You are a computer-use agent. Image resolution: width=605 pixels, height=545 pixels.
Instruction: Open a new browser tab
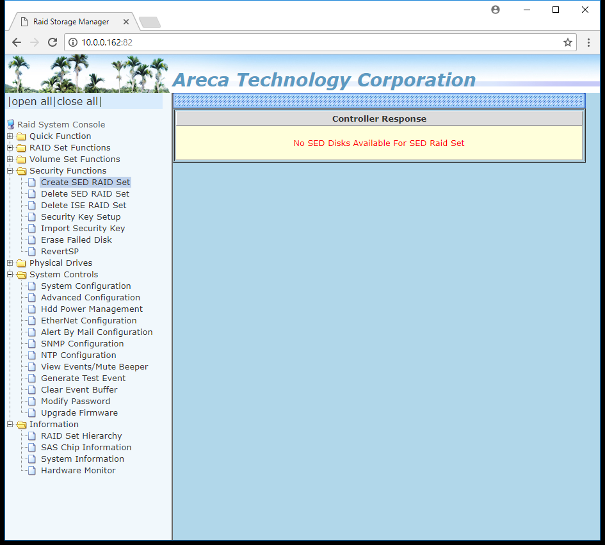click(150, 22)
